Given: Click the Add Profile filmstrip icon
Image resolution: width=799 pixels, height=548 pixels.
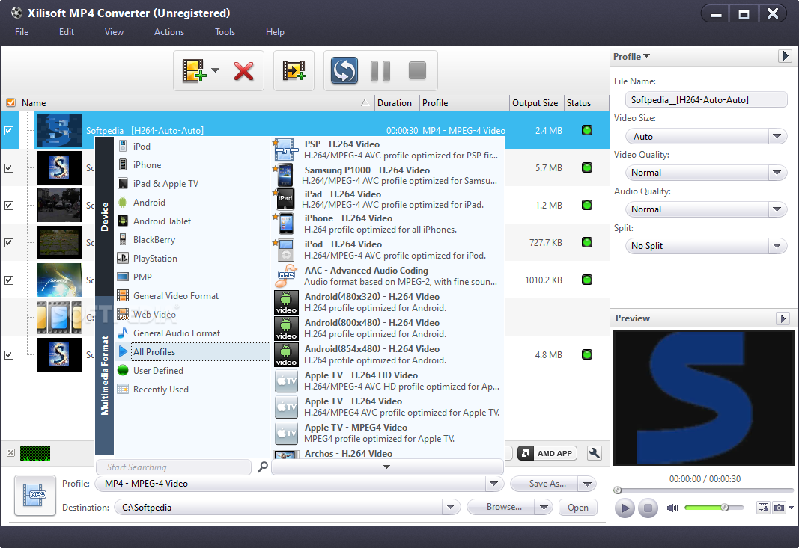Looking at the screenshot, I should pos(294,71).
